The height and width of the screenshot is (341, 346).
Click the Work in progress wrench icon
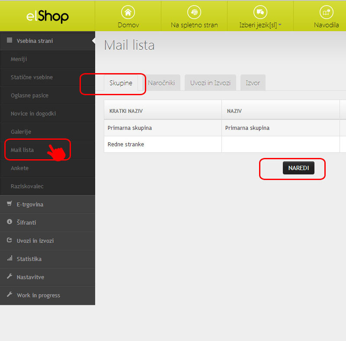pos(9,294)
